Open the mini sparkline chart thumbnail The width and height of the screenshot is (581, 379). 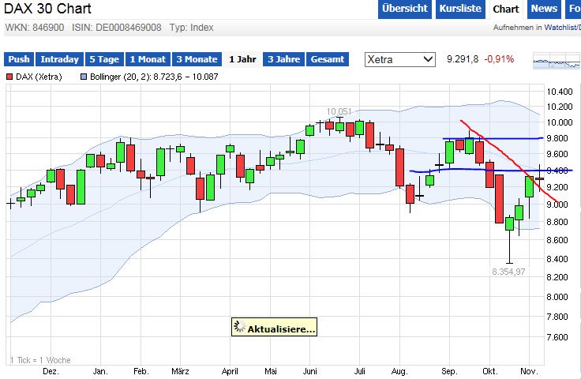coord(557,61)
